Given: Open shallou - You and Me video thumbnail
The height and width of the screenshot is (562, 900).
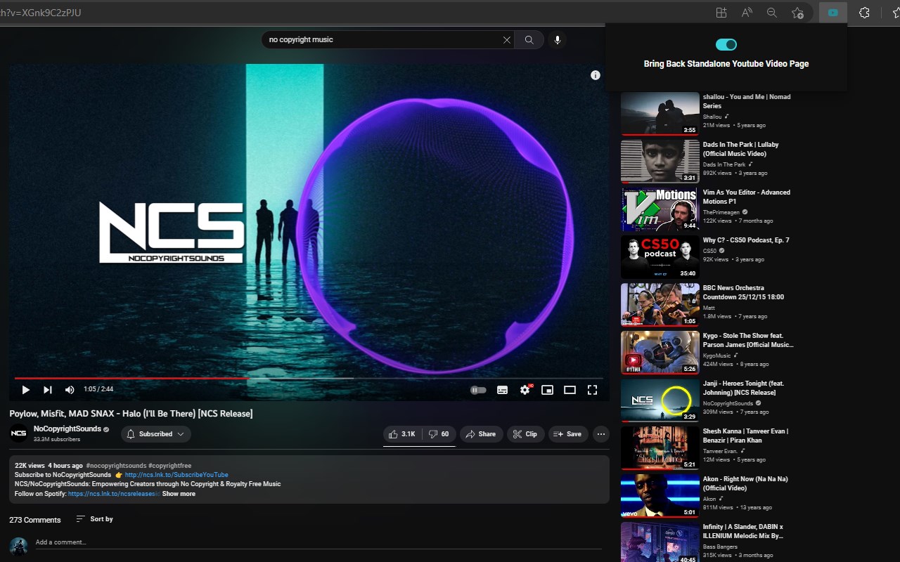Looking at the screenshot, I should (x=660, y=113).
